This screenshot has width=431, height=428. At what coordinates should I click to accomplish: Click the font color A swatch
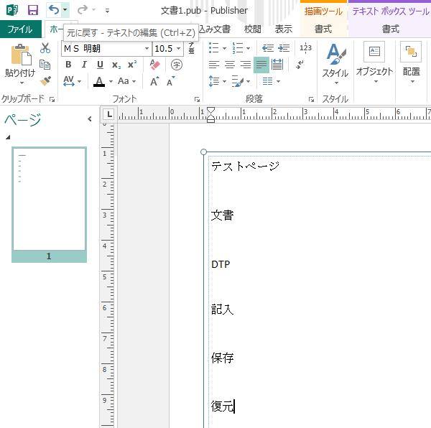point(99,81)
